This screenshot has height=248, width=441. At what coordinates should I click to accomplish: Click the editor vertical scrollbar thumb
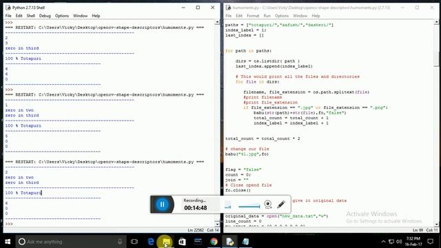click(x=436, y=59)
